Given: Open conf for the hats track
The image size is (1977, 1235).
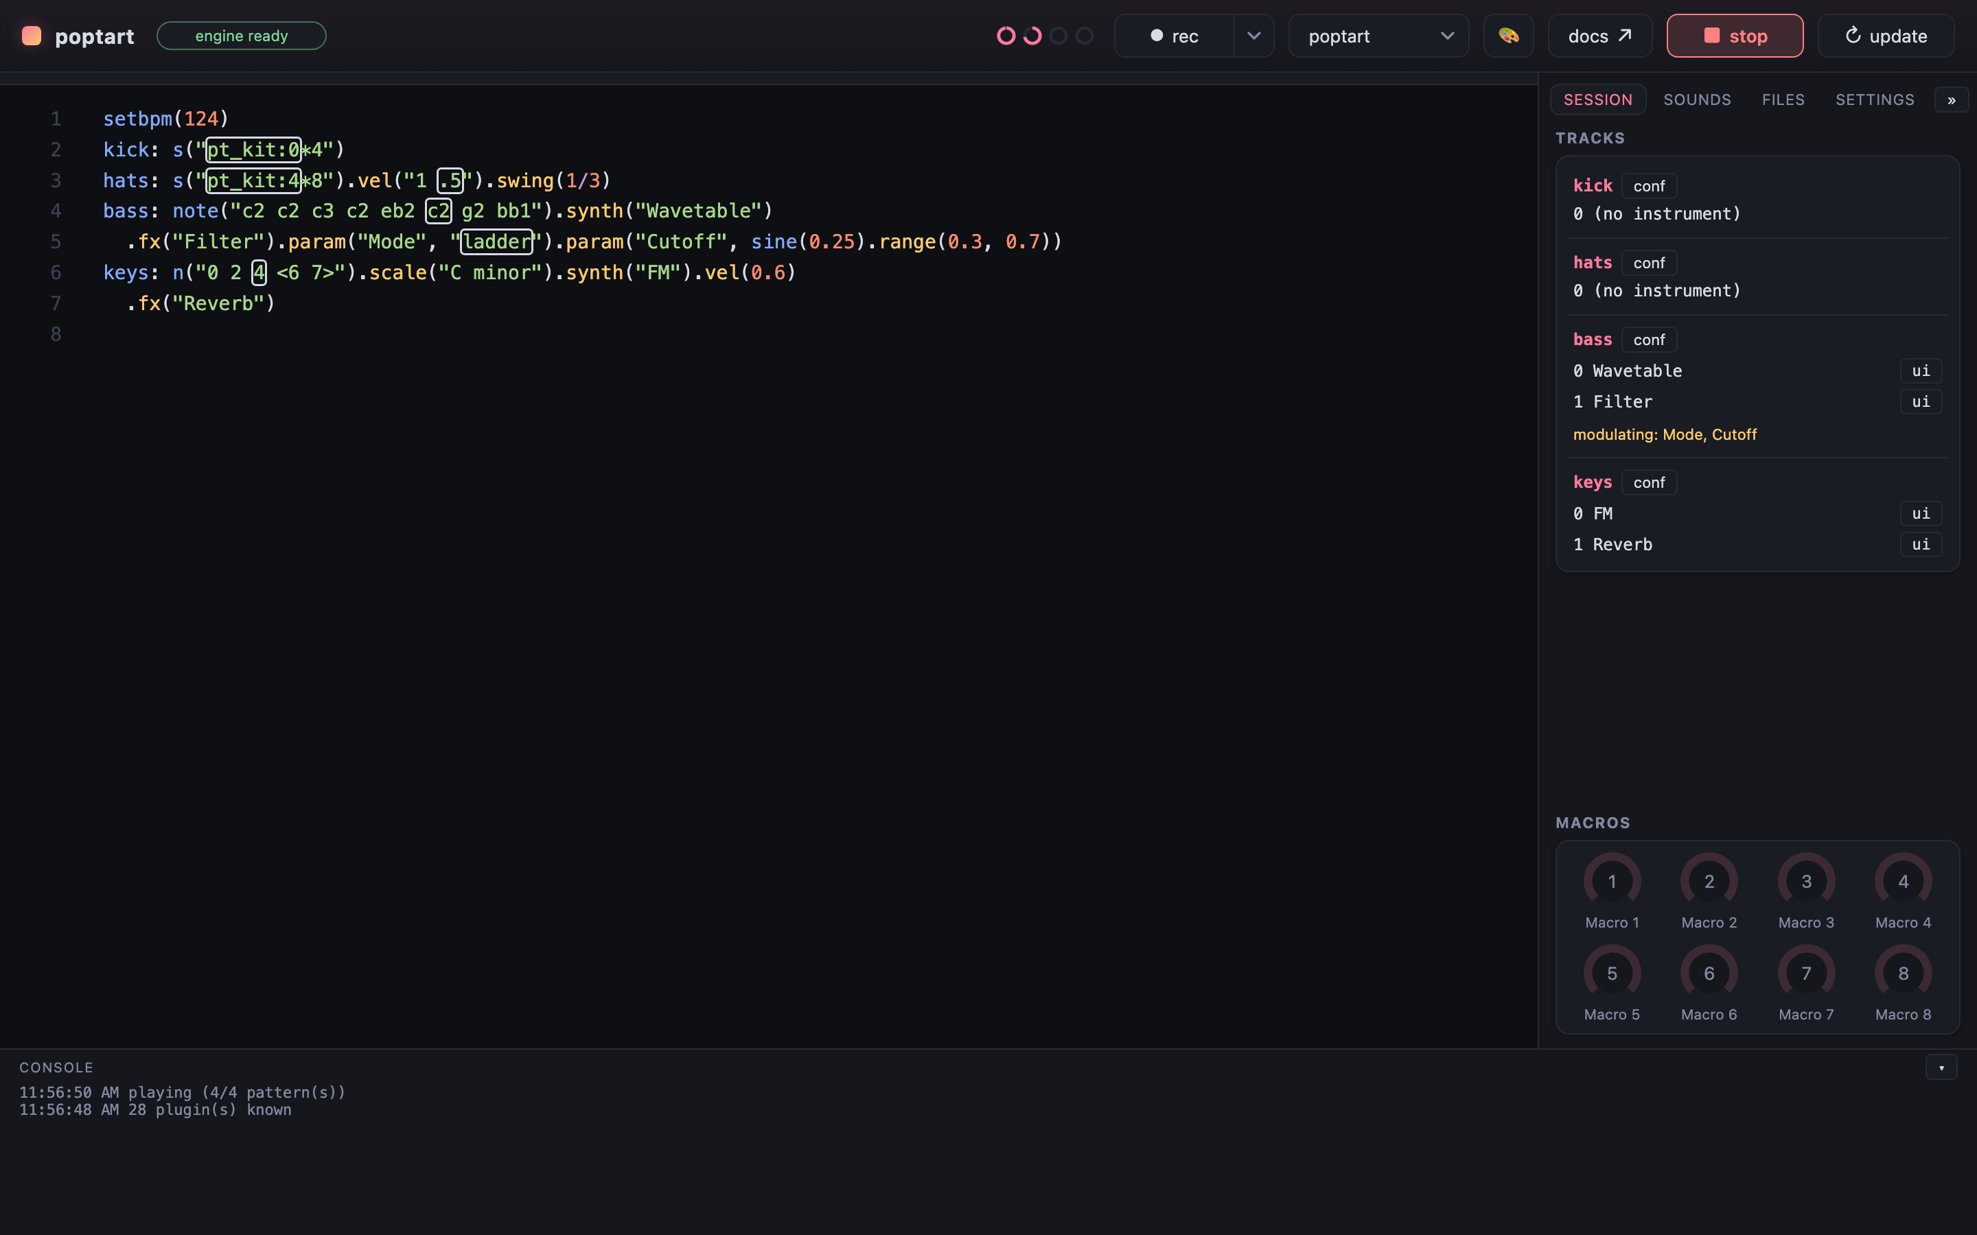Looking at the screenshot, I should 1649,263.
